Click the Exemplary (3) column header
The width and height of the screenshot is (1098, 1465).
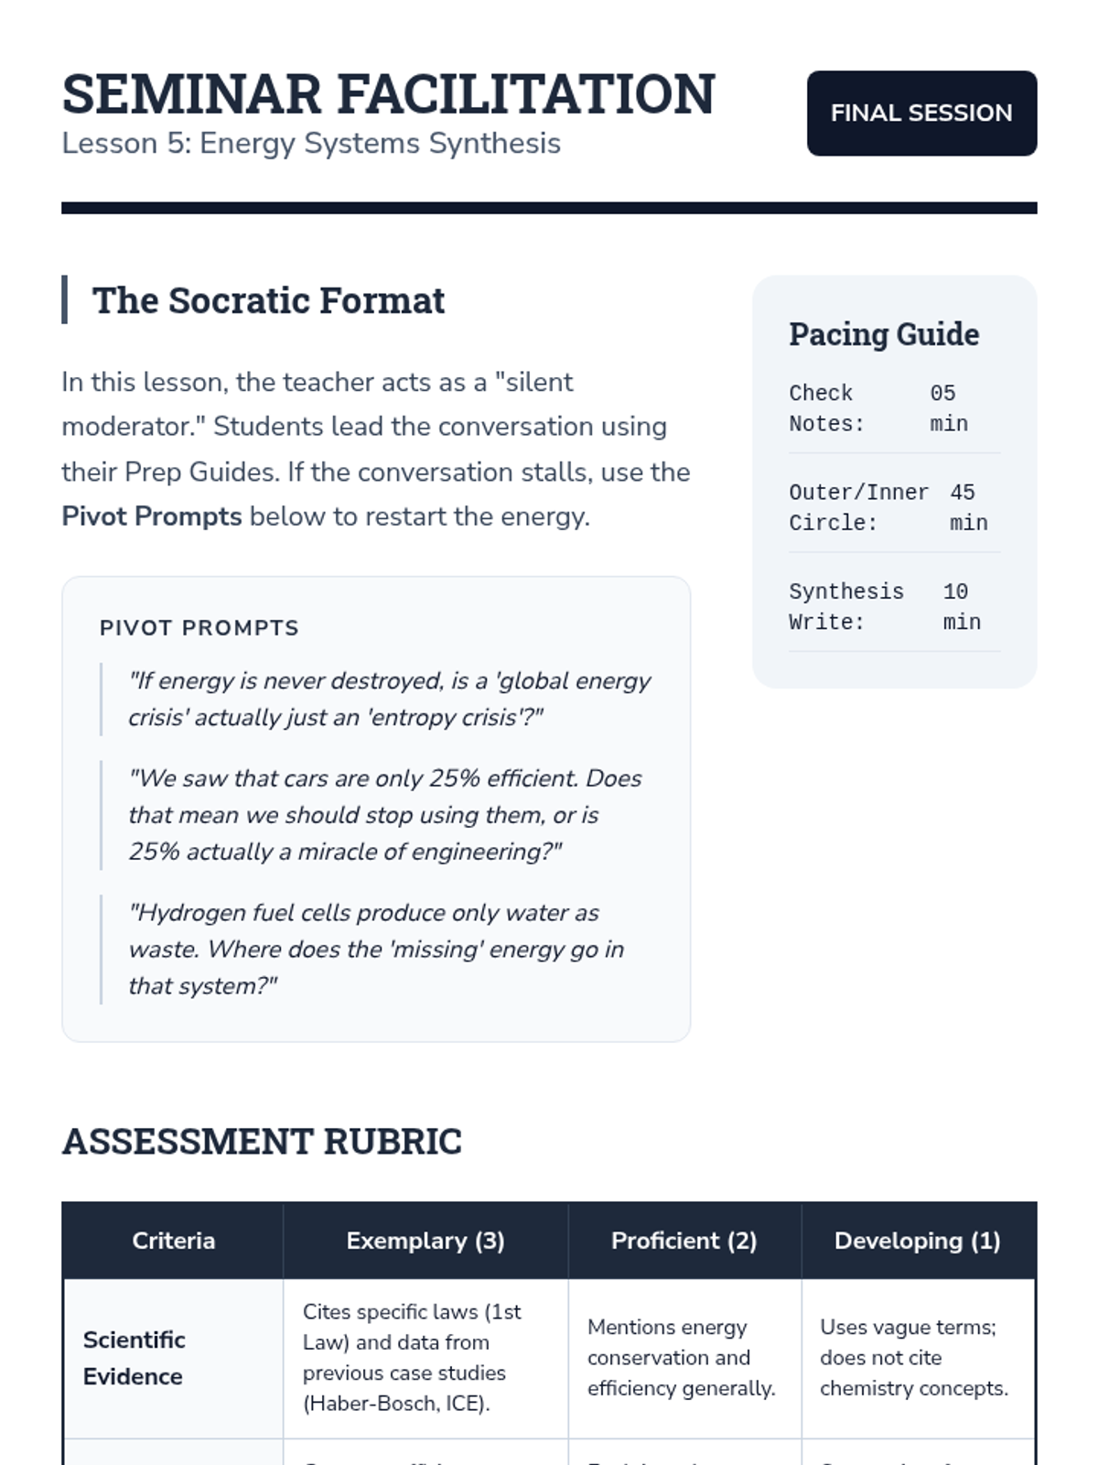pos(425,1241)
